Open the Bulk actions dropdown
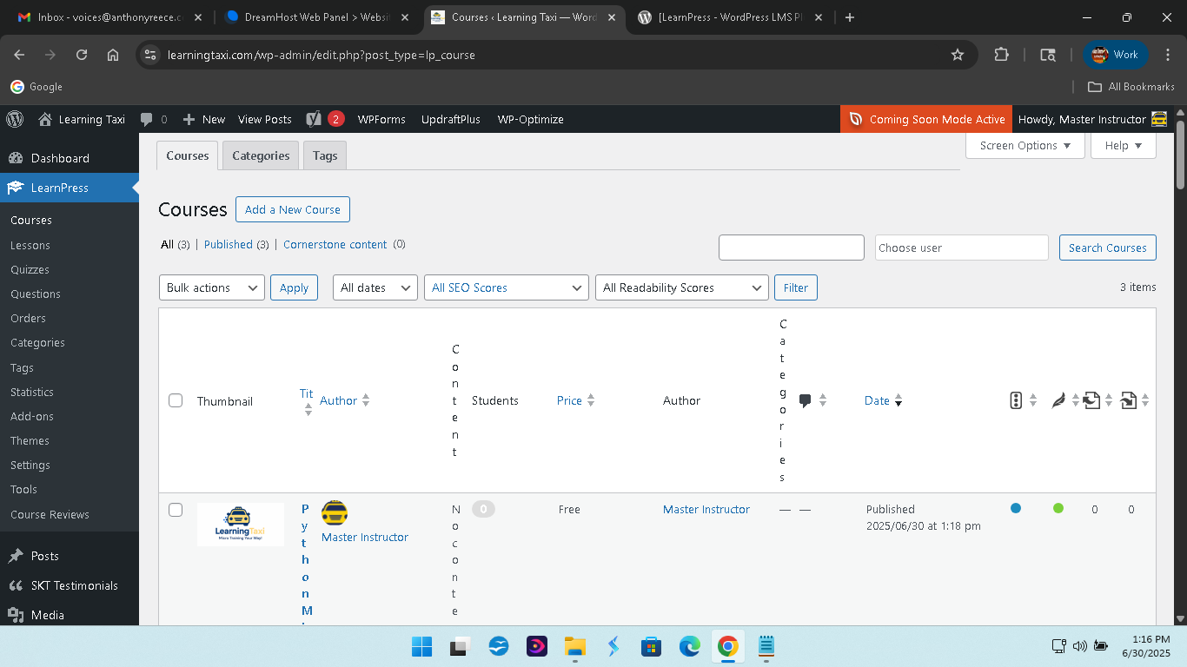 (x=212, y=287)
